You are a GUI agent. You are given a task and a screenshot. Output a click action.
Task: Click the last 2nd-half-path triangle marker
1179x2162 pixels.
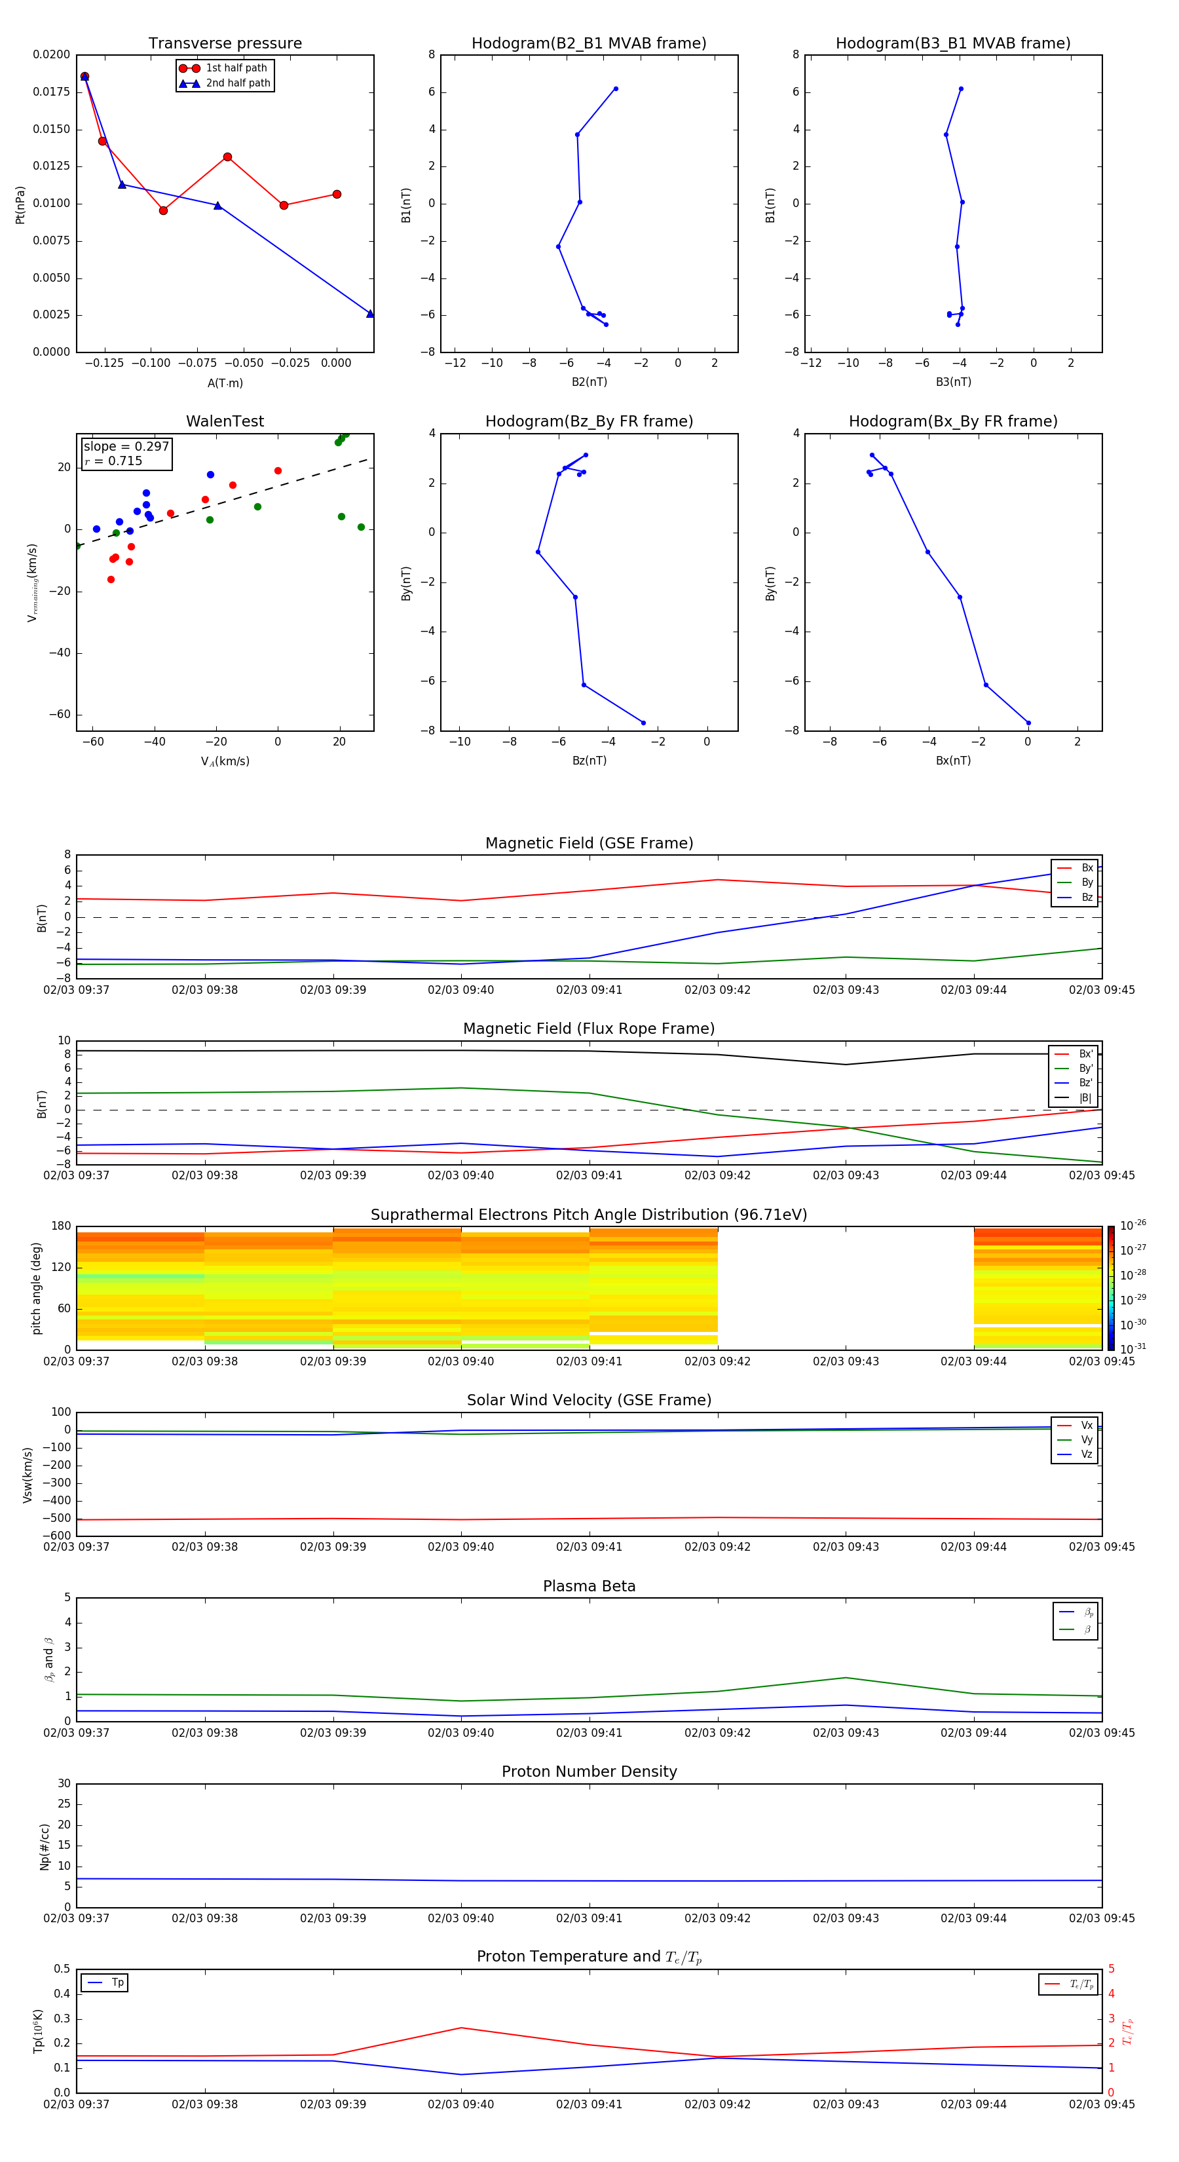click(370, 314)
